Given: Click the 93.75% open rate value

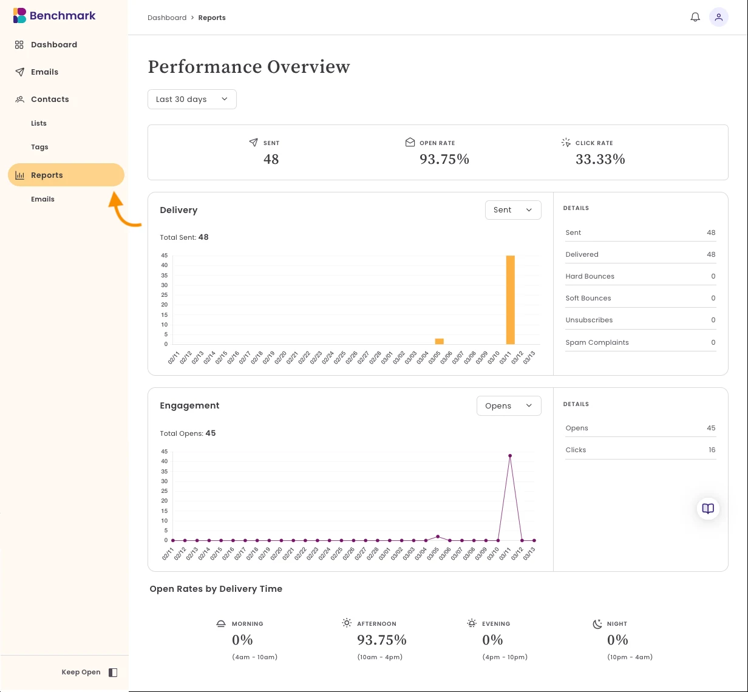Looking at the screenshot, I should 444,159.
